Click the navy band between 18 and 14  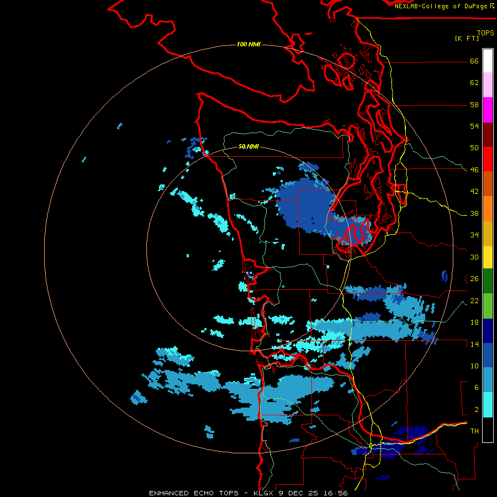coord(488,331)
